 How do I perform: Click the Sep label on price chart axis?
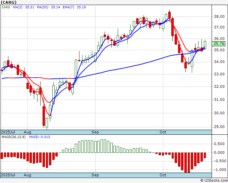[x=95, y=132]
